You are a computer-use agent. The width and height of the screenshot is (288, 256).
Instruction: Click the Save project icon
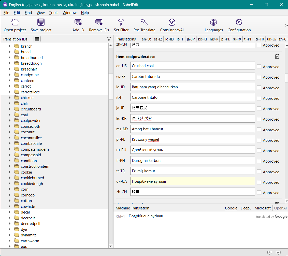[41, 22]
